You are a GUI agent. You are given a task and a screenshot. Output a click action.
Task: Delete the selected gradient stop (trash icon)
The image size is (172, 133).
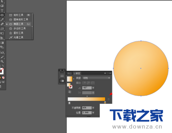tap(109, 99)
